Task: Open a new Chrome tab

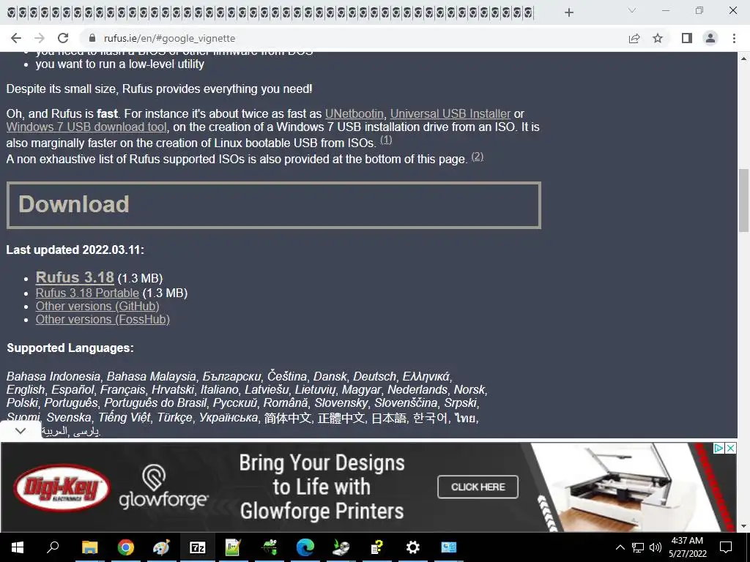Action: coord(568,12)
